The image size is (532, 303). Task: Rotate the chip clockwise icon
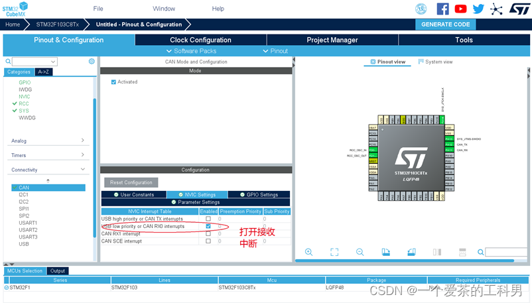[x=385, y=252]
